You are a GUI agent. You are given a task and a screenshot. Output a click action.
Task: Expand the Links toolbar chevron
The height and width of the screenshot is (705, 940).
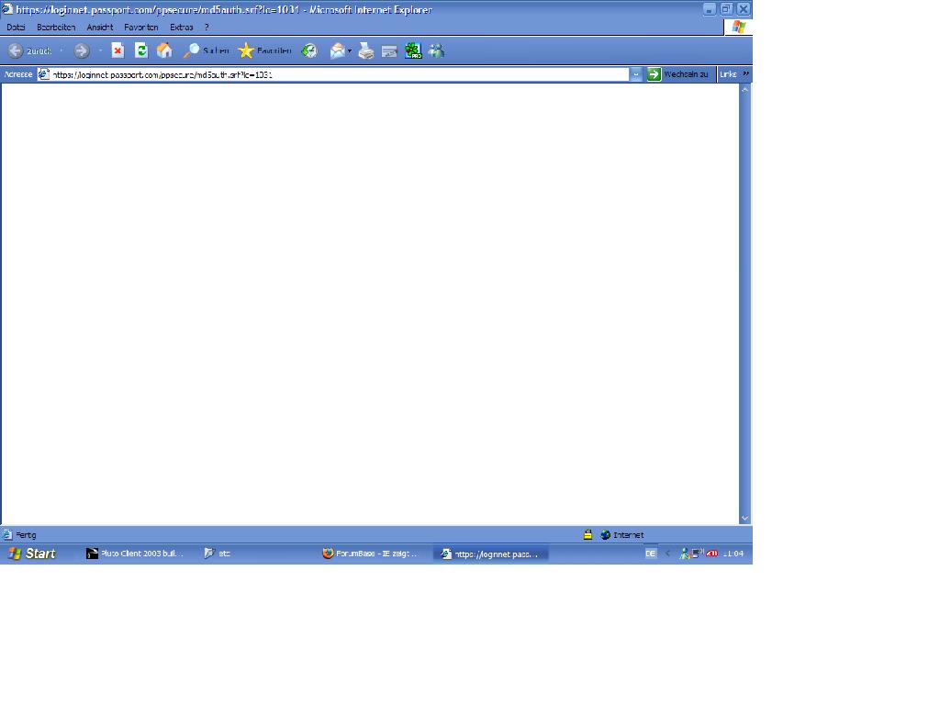(745, 73)
